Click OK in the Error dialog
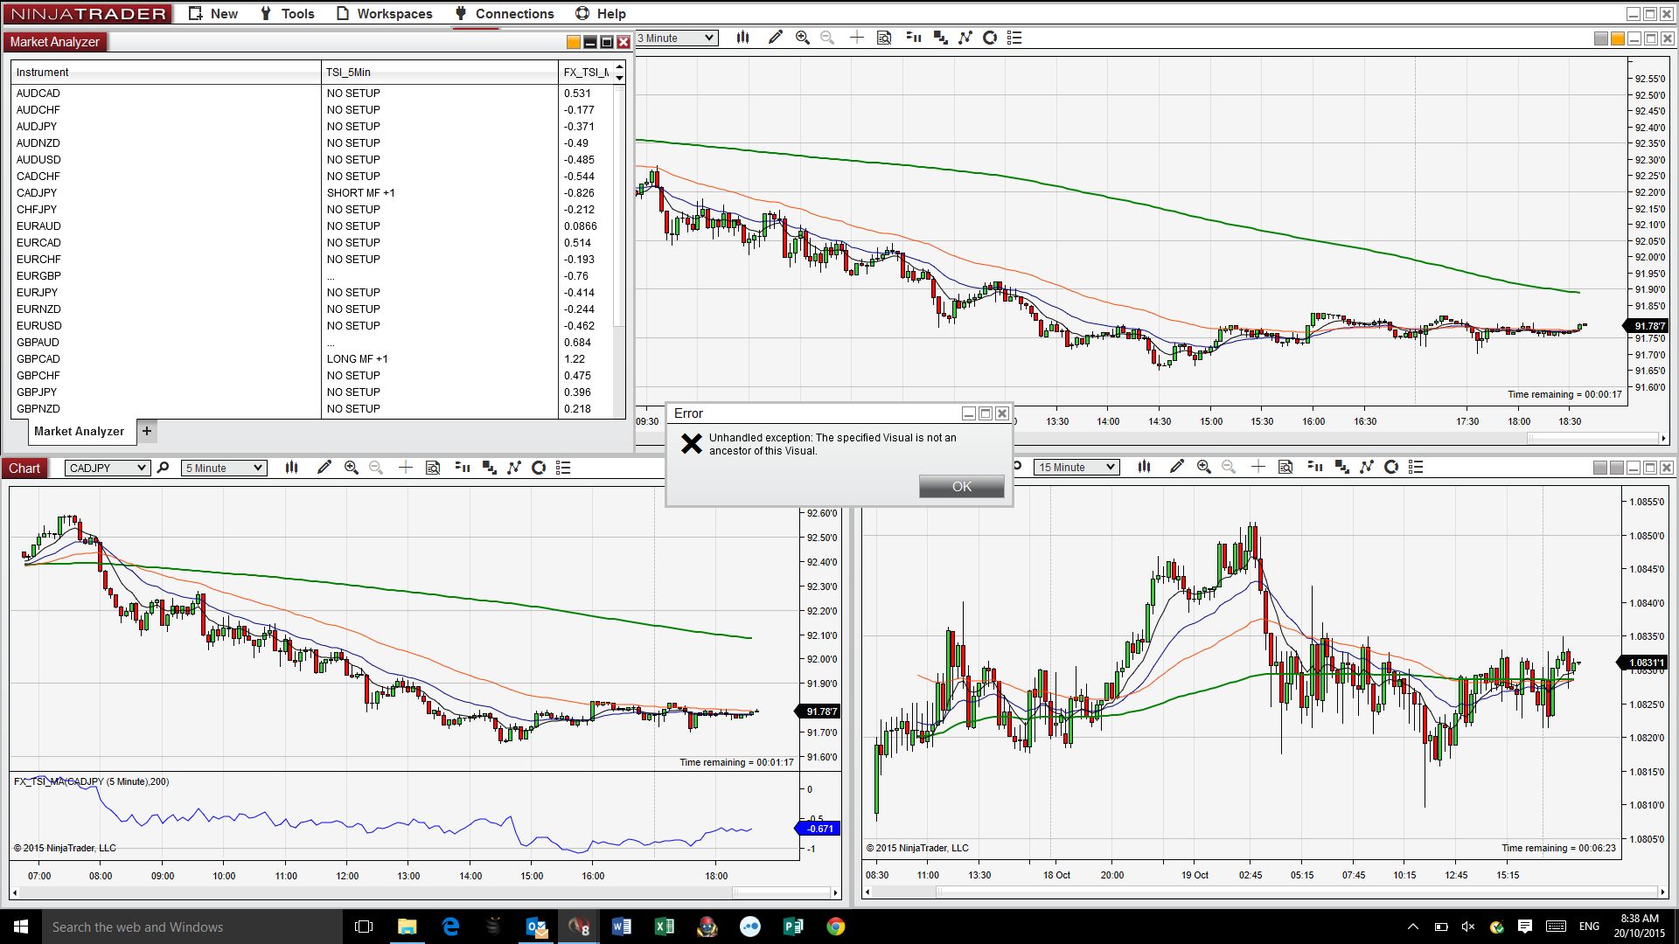The image size is (1679, 944). click(x=961, y=487)
